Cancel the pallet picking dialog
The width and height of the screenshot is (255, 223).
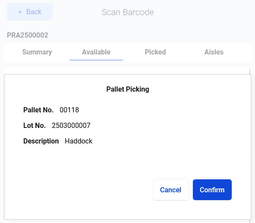click(171, 190)
